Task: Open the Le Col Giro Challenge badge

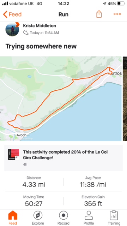Action: pos(13,155)
